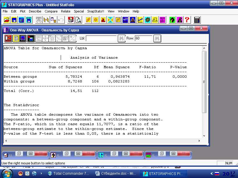Open the magenta GLM icon
The width and height of the screenshot is (238, 178).
[162, 20]
